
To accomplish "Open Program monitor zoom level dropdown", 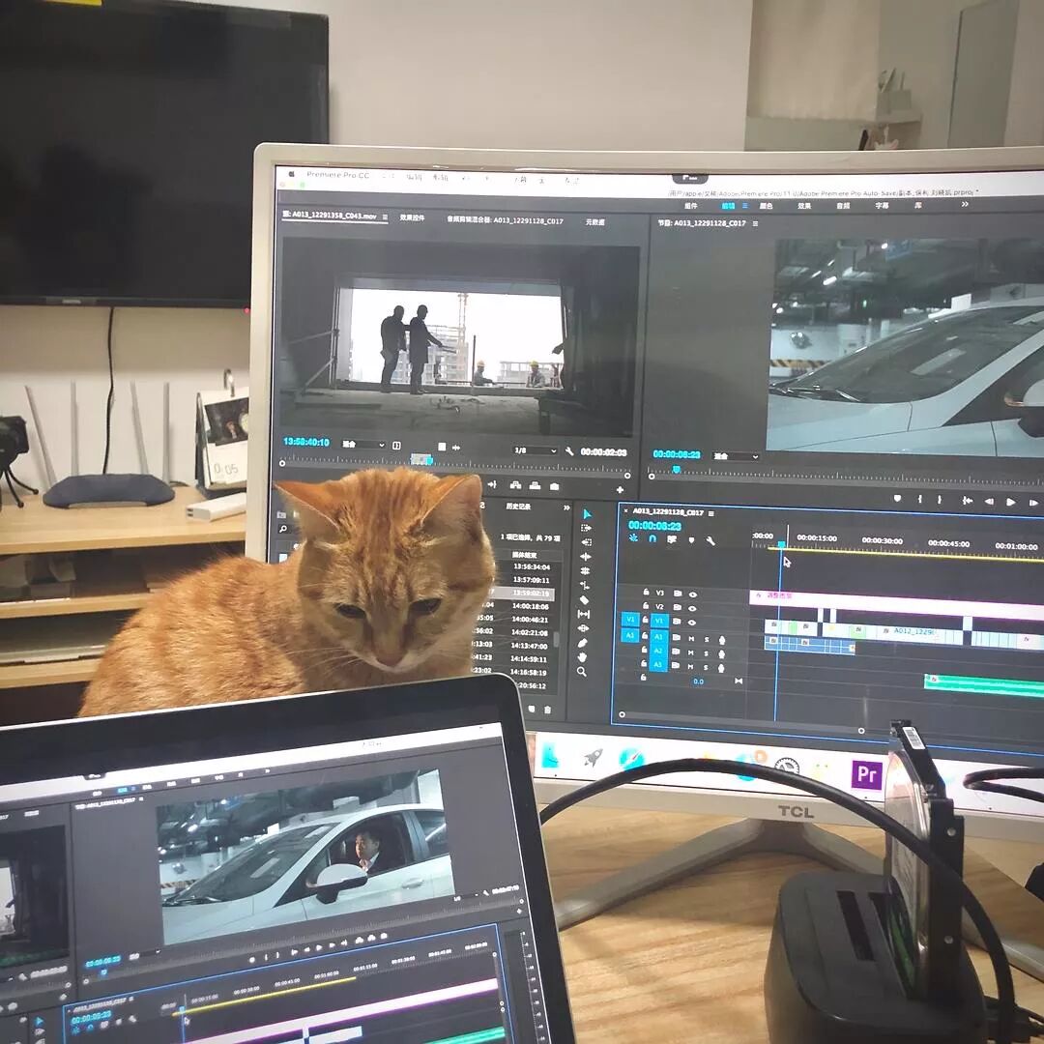I will click(736, 456).
